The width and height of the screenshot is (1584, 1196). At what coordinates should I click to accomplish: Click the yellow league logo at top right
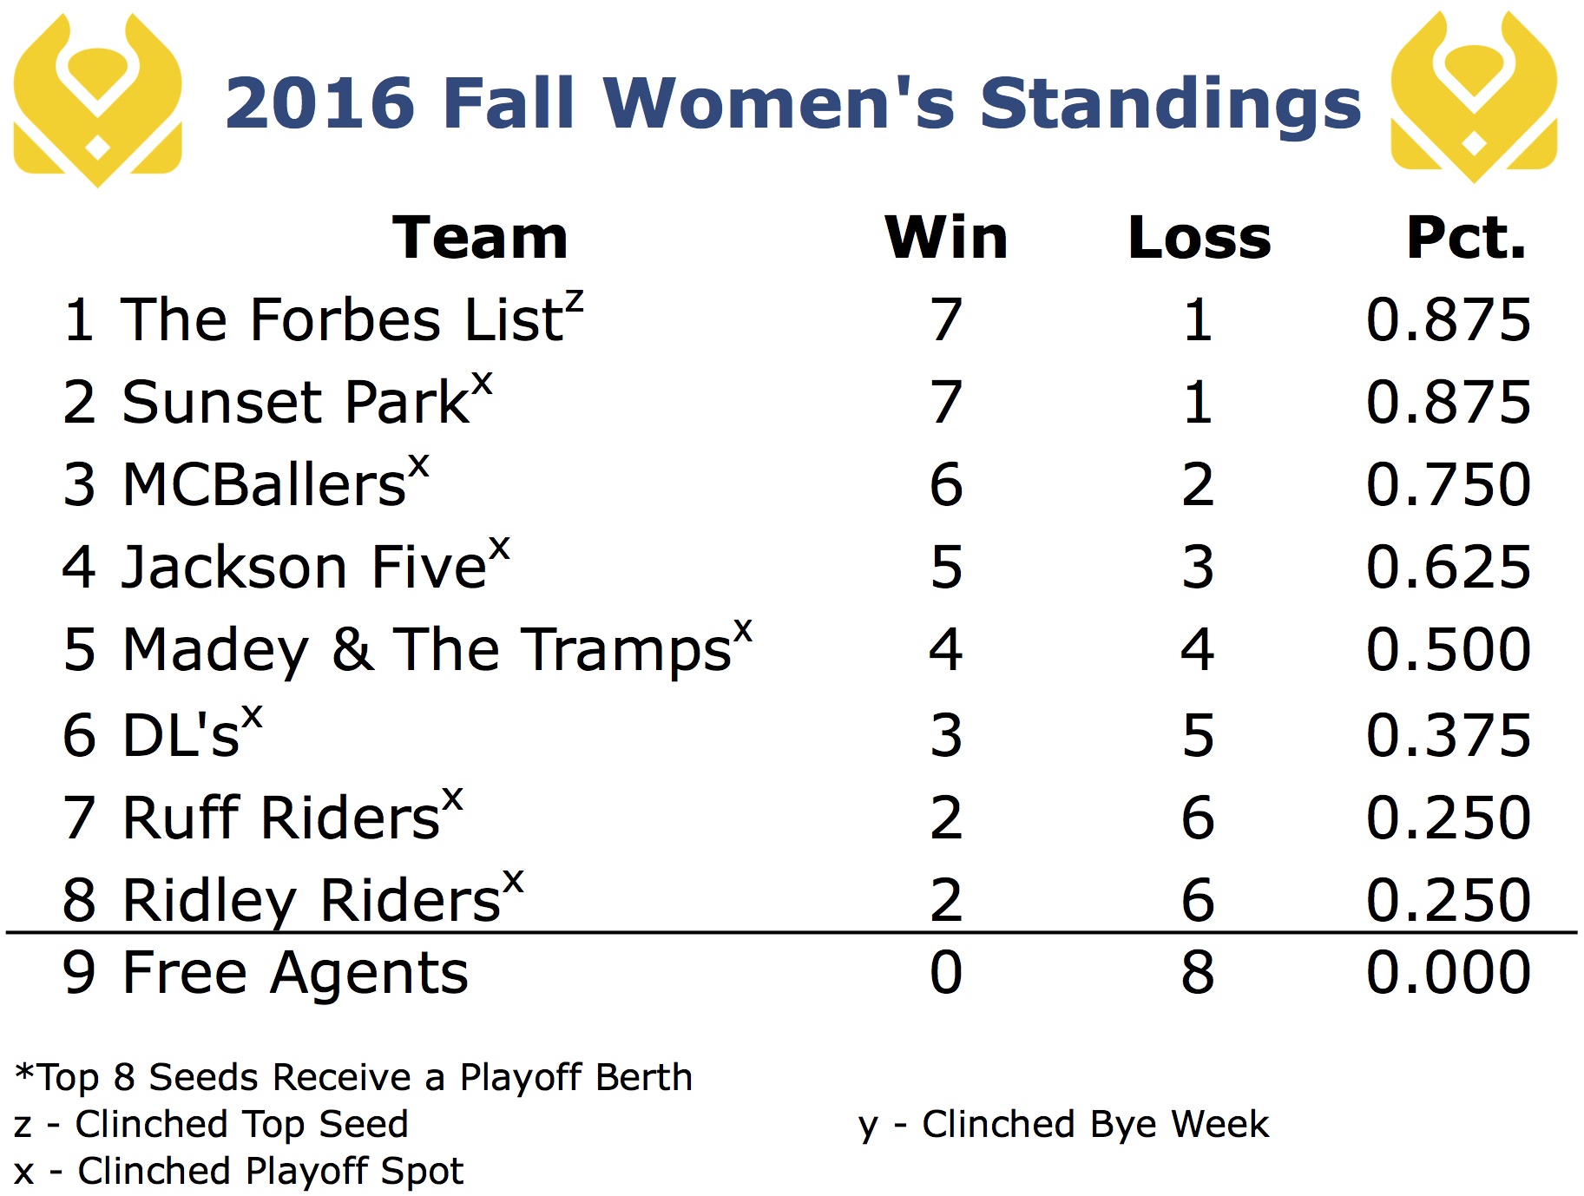coord(1474,97)
